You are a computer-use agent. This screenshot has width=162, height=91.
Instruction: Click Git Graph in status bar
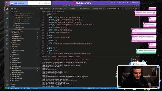click(35, 88)
